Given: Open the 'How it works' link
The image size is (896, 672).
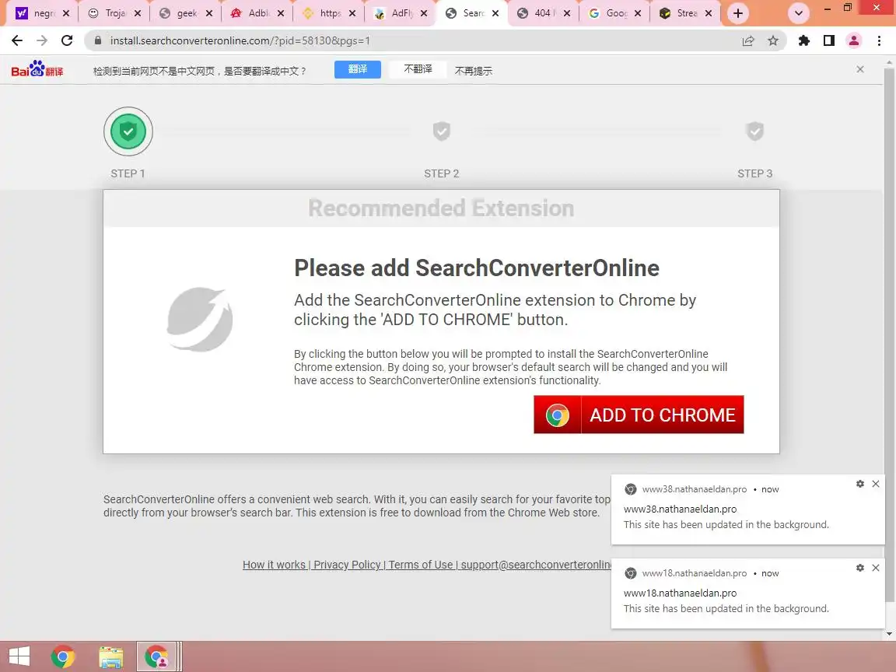Looking at the screenshot, I should [275, 565].
